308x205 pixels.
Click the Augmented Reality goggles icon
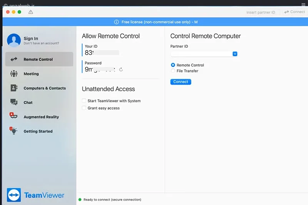pyautogui.click(x=13, y=115)
